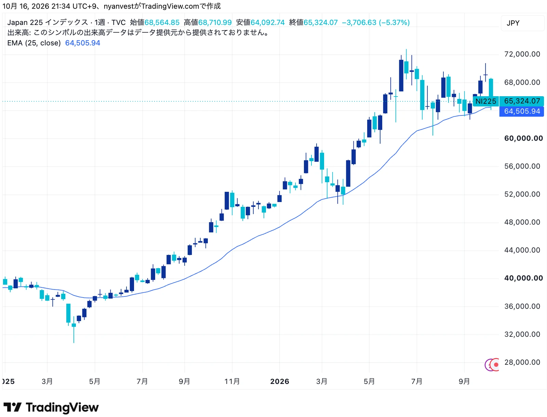Click the 52,000.00 price axis label
This screenshot has width=547, height=417.
pyautogui.click(x=522, y=194)
